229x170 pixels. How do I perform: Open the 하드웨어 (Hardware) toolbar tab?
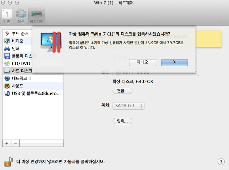(37, 16)
